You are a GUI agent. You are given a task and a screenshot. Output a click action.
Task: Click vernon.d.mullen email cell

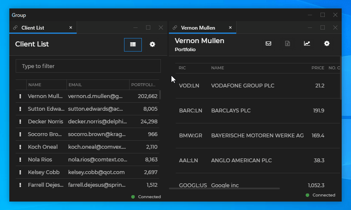pyautogui.click(x=95, y=96)
